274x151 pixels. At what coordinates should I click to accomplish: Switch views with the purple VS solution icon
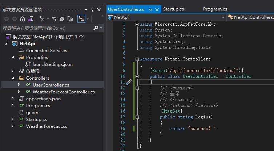tap(31, 19)
